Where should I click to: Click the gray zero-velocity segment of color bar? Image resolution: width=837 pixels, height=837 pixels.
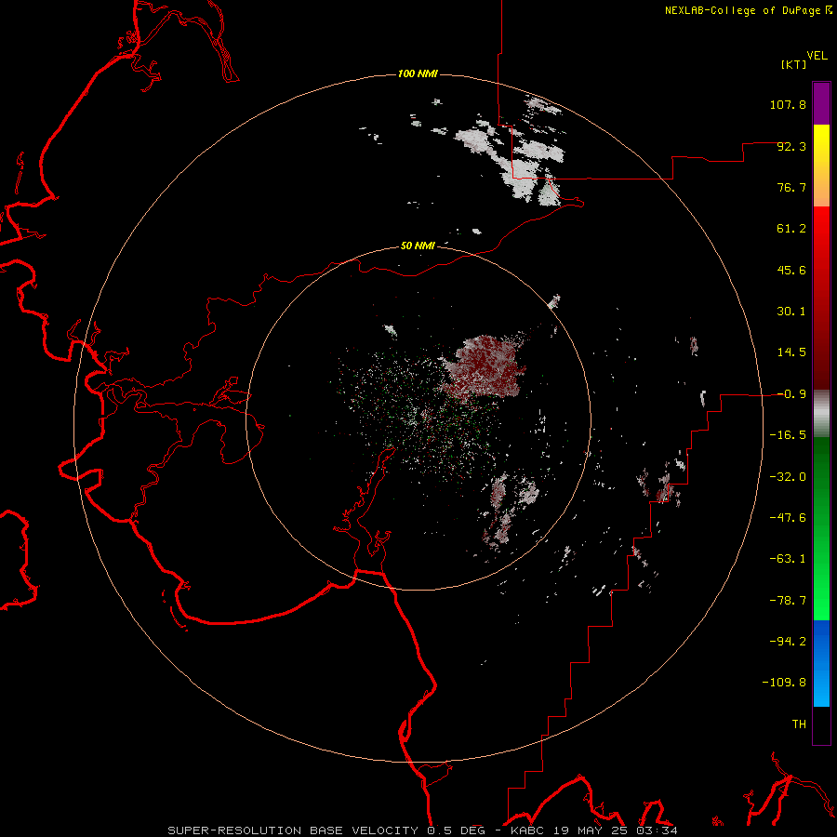click(821, 413)
